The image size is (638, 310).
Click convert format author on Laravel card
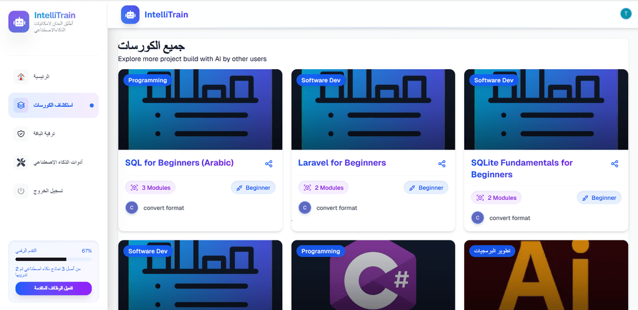tap(336, 208)
